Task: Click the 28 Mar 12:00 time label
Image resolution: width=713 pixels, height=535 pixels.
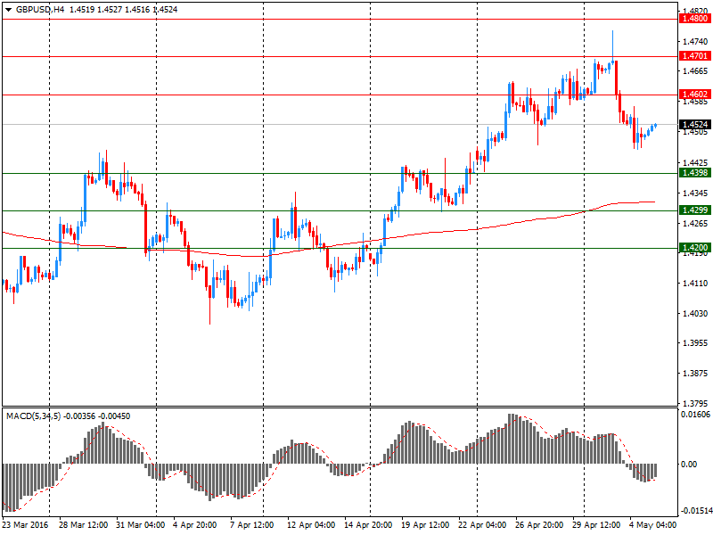Action: point(83,525)
